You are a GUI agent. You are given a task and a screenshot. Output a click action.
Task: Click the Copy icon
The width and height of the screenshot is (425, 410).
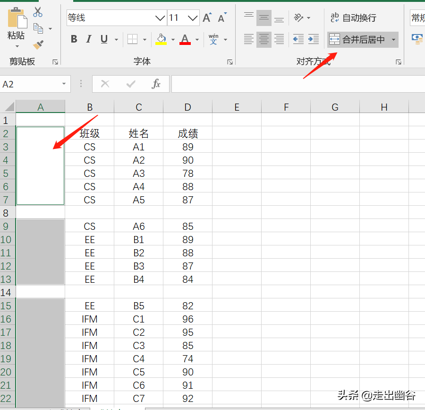[38, 28]
